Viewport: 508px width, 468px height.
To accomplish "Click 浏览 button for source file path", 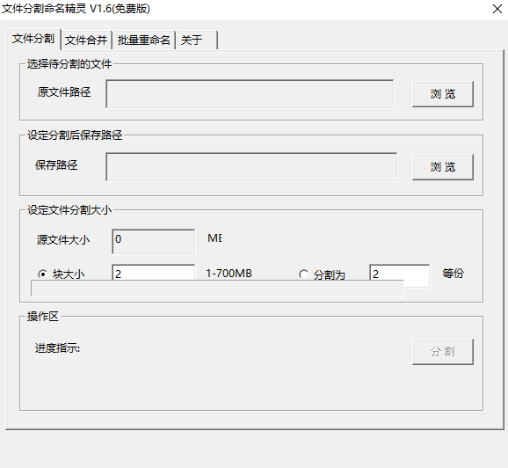I will pyautogui.click(x=443, y=94).
